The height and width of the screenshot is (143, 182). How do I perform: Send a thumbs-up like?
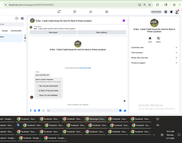125,110
